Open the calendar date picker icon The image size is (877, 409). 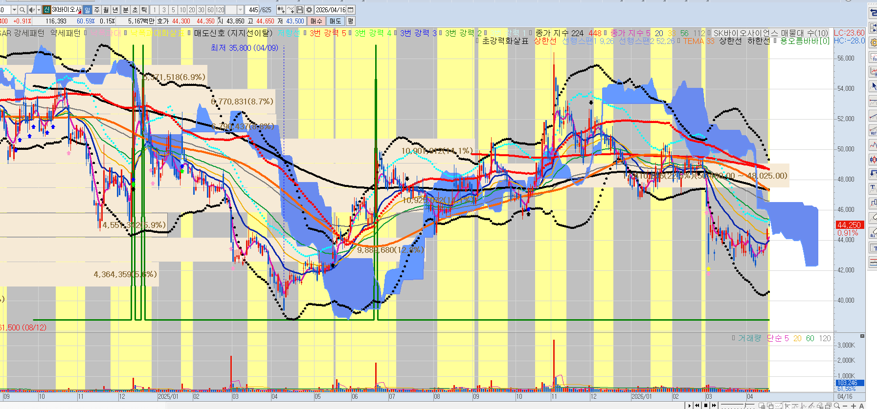coord(351,10)
